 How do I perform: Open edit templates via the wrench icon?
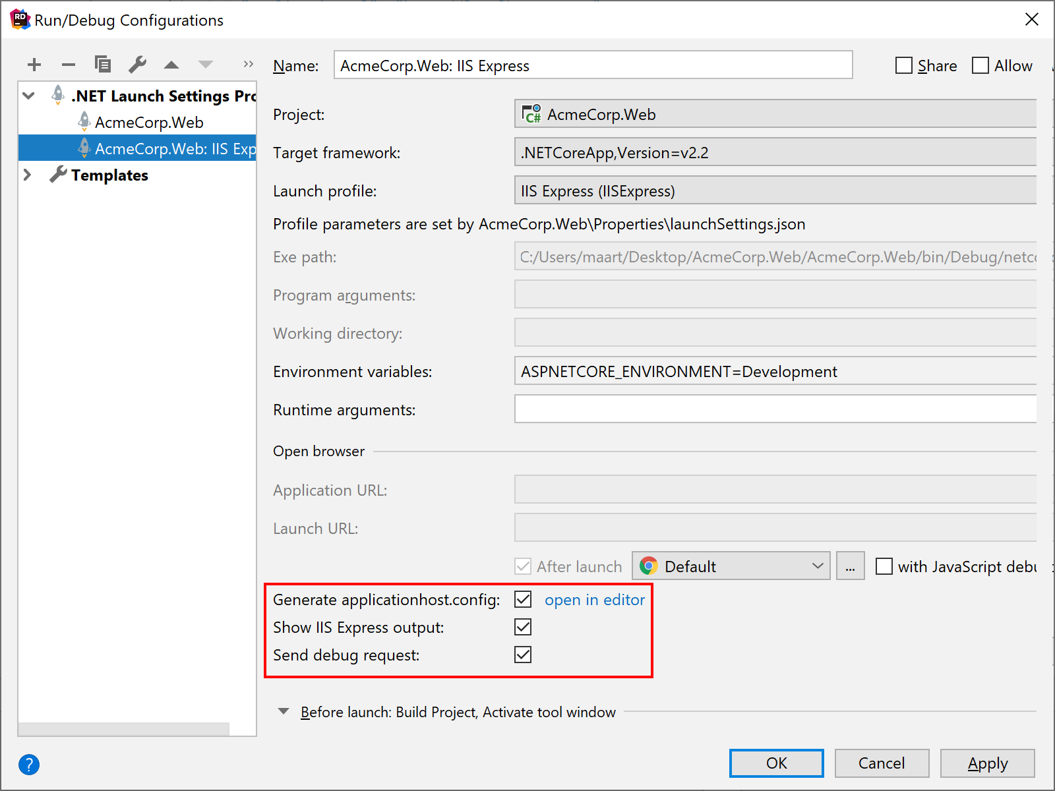(137, 65)
